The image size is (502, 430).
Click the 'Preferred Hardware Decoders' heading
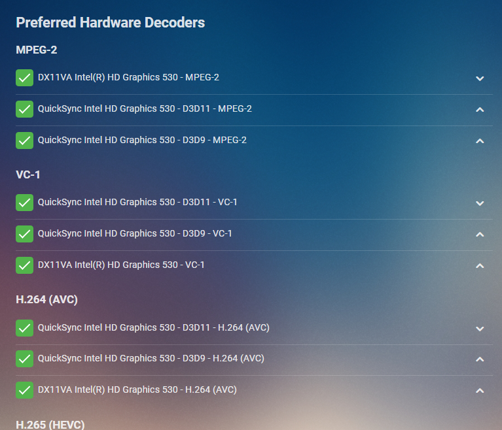tap(111, 23)
